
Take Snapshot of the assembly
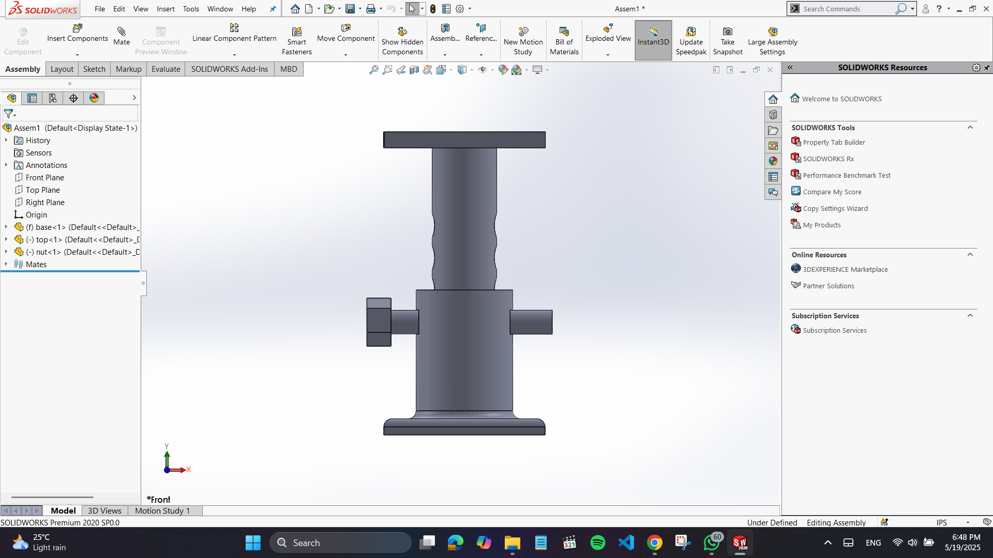point(727,41)
